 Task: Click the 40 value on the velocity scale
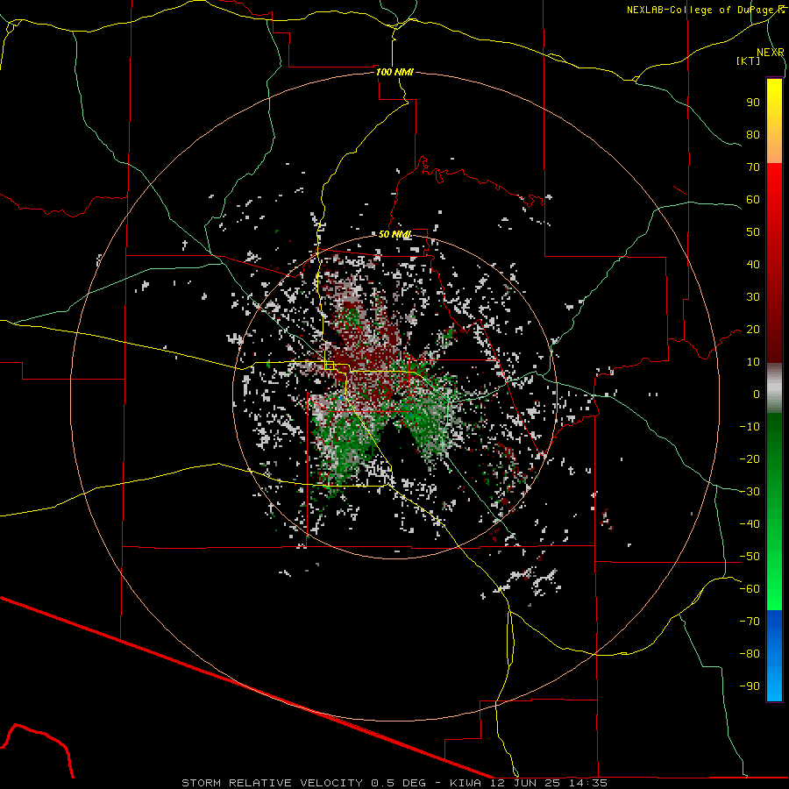[753, 265]
